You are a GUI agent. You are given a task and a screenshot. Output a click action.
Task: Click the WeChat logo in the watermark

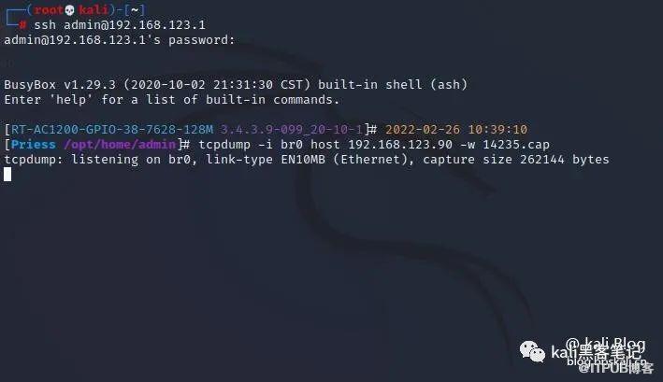pos(532,351)
